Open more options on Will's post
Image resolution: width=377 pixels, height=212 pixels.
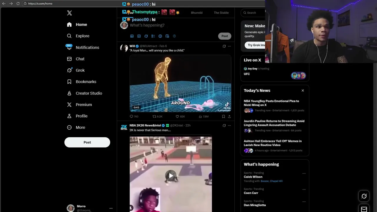tap(229, 46)
